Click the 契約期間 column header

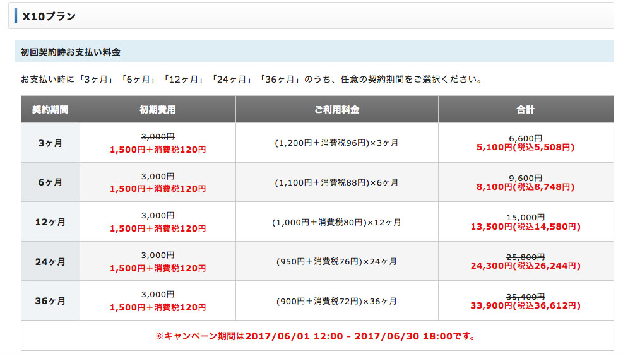[x=50, y=109]
